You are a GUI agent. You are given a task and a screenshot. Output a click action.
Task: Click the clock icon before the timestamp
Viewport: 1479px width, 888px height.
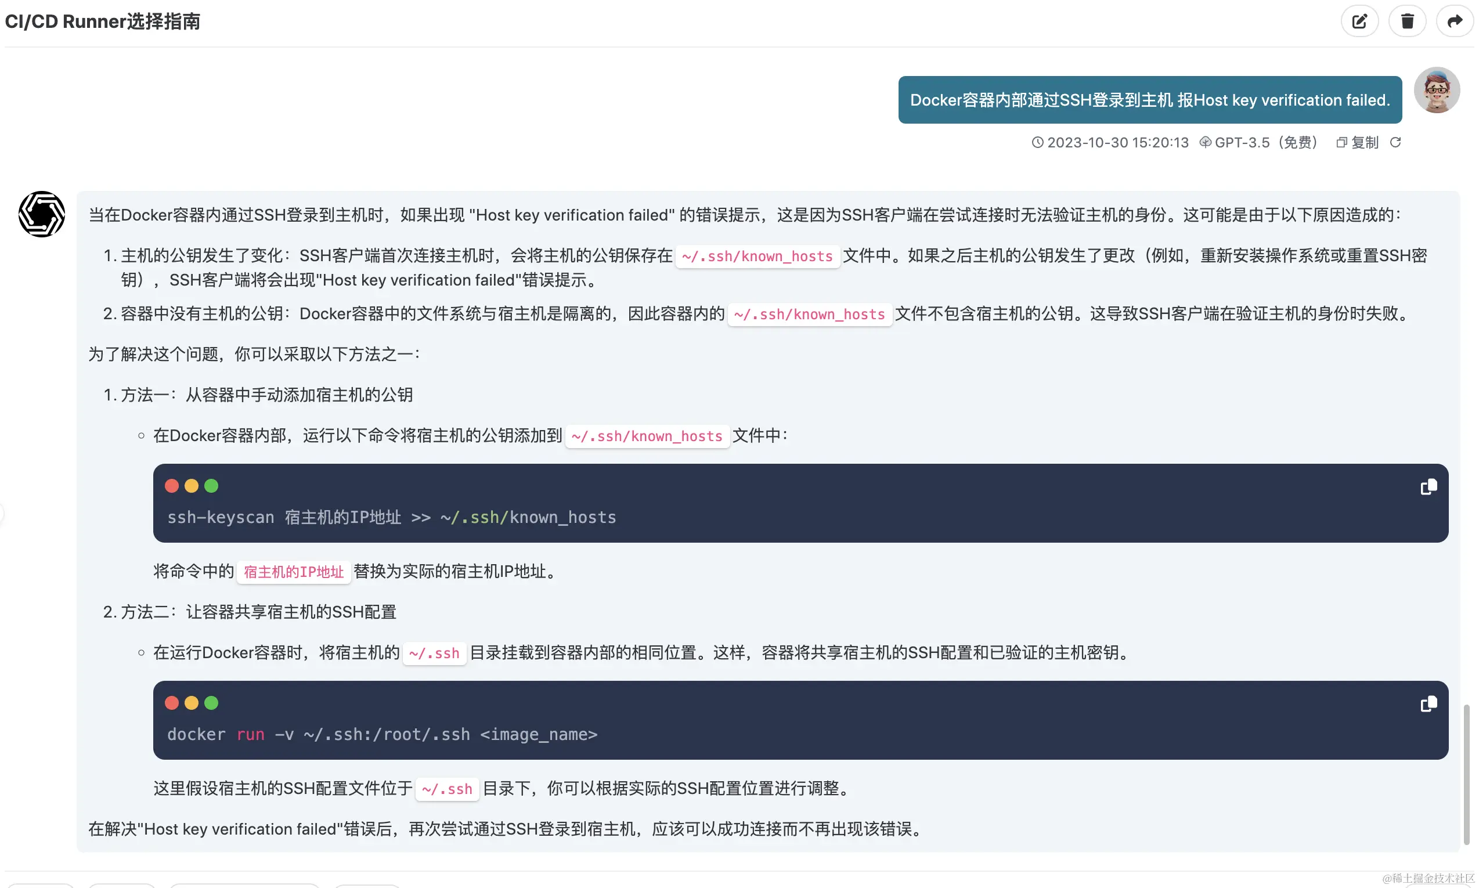(x=1037, y=142)
